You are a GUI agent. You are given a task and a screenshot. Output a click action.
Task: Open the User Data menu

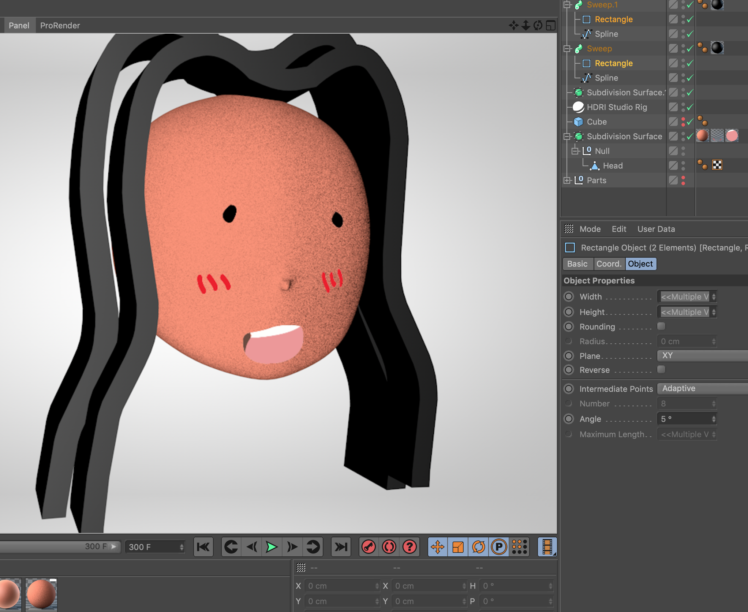coord(656,229)
